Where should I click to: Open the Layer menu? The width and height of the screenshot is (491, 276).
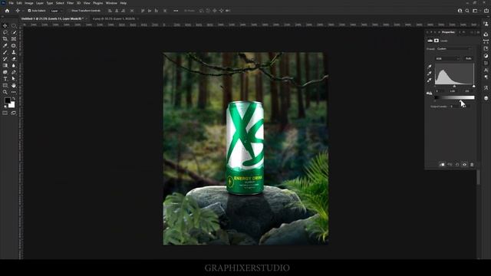(40, 3)
